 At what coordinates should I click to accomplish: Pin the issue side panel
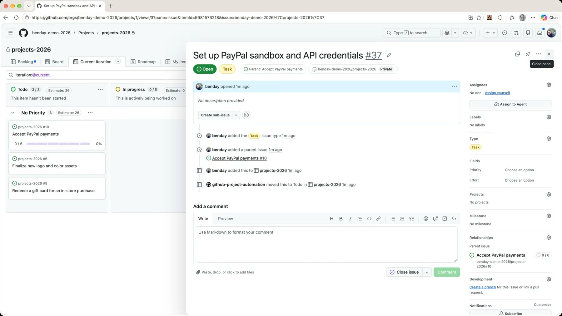point(528,54)
